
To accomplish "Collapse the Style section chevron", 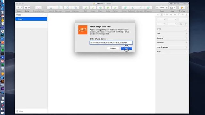I will [x=186, y=29].
